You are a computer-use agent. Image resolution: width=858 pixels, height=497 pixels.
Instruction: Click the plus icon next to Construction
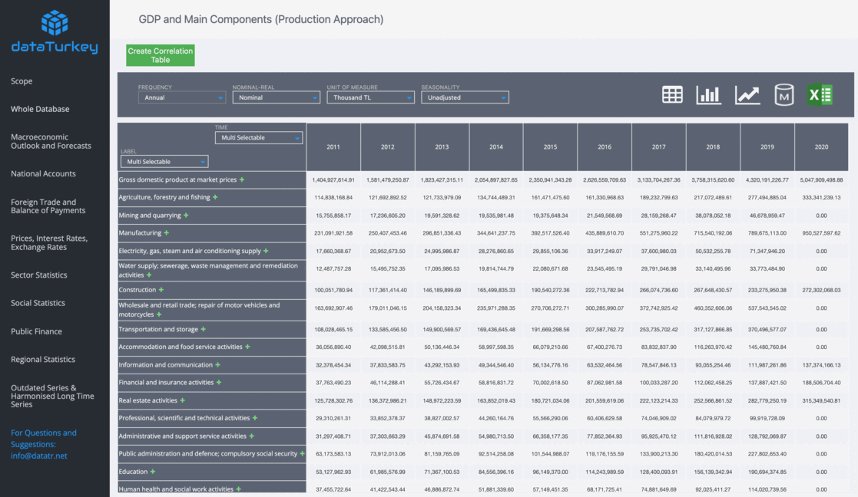[161, 290]
